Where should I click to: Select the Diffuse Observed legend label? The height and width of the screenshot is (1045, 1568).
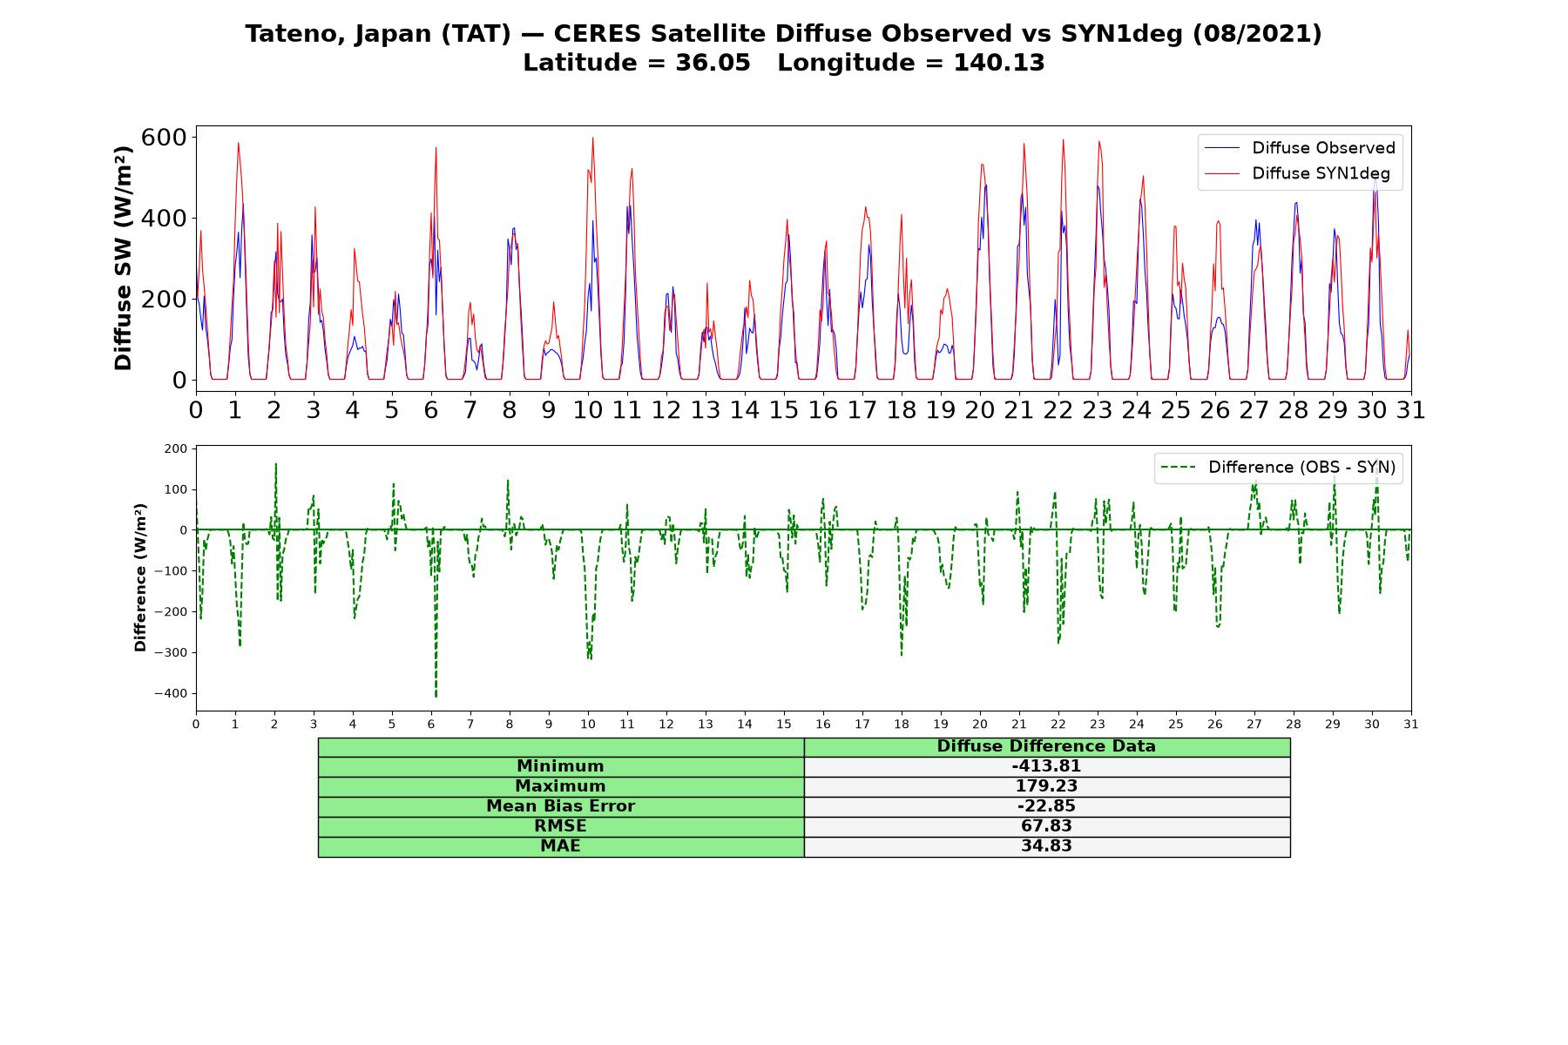click(x=1323, y=148)
